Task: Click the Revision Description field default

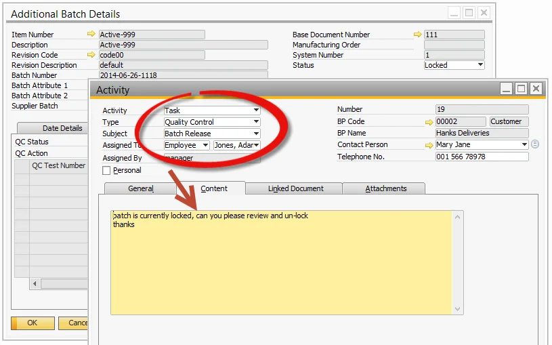Action: (184, 65)
